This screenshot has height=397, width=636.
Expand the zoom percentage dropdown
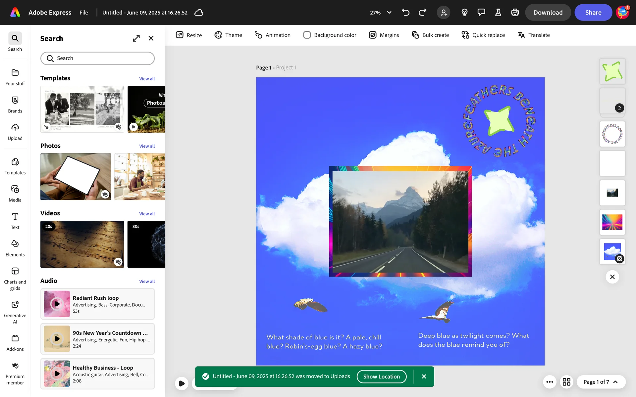[389, 13]
